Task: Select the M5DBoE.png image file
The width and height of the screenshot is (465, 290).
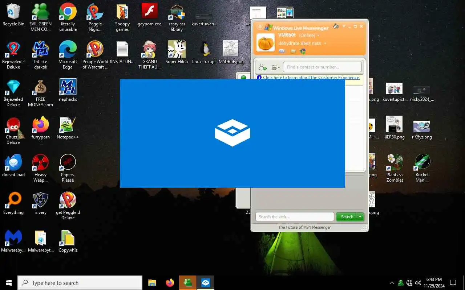Action: 231,53
